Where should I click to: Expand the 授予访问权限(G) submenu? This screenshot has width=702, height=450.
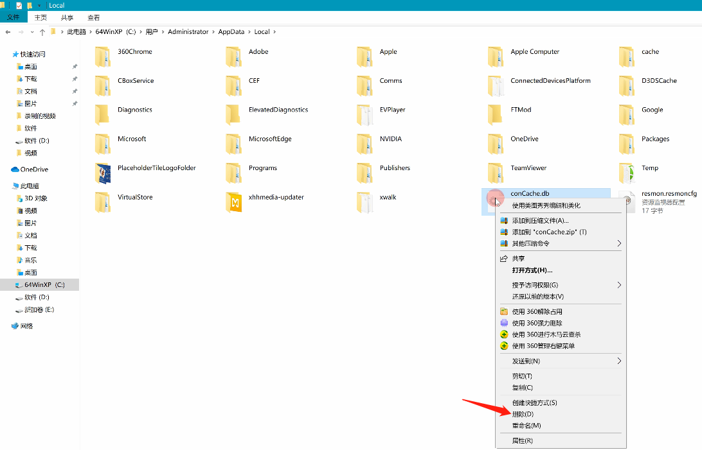[561, 285]
